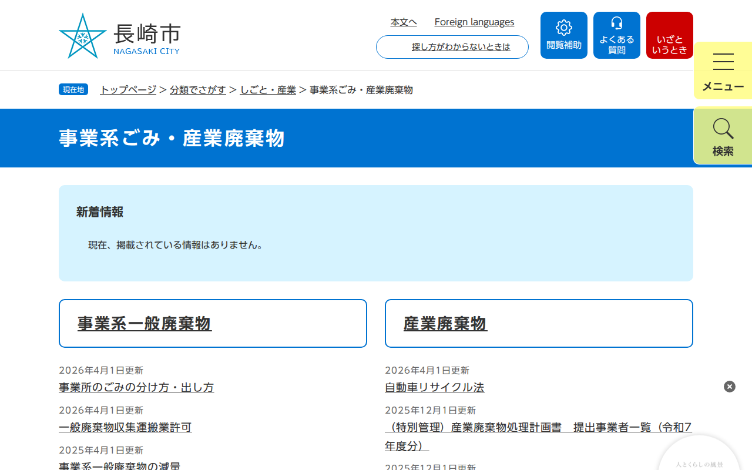The image size is (752, 470).
Task: Click the 探し方がわからないときは button
Action: click(x=452, y=47)
